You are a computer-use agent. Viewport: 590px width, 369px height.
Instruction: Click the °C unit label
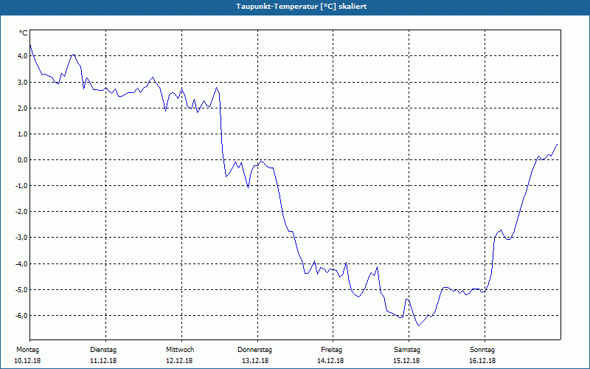[24, 33]
